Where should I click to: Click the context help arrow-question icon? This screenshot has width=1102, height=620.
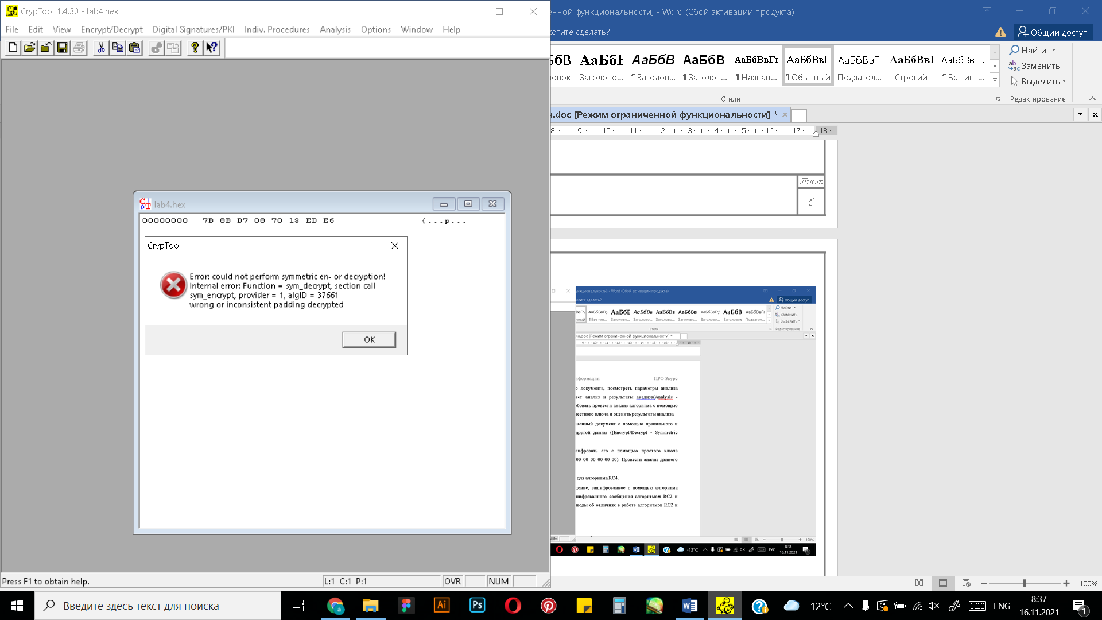click(212, 48)
